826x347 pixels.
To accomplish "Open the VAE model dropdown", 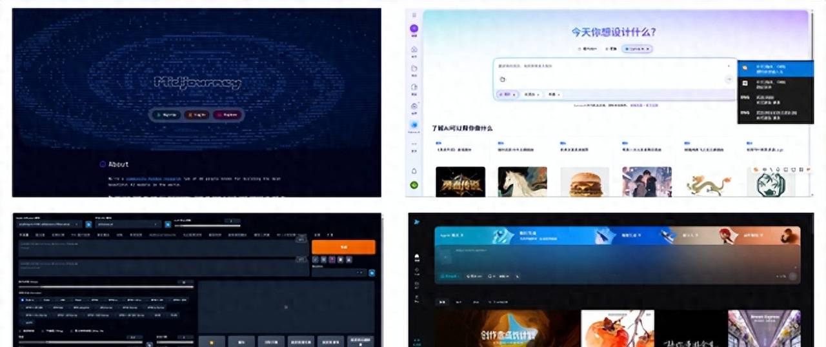I will pos(128,224).
